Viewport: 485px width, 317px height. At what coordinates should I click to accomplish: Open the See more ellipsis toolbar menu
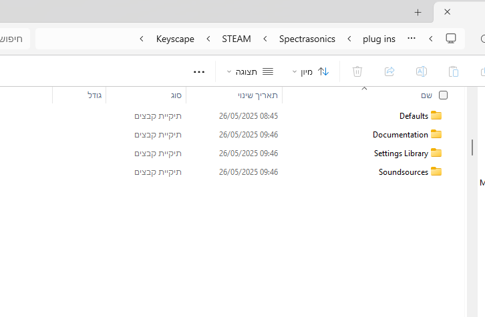click(199, 72)
